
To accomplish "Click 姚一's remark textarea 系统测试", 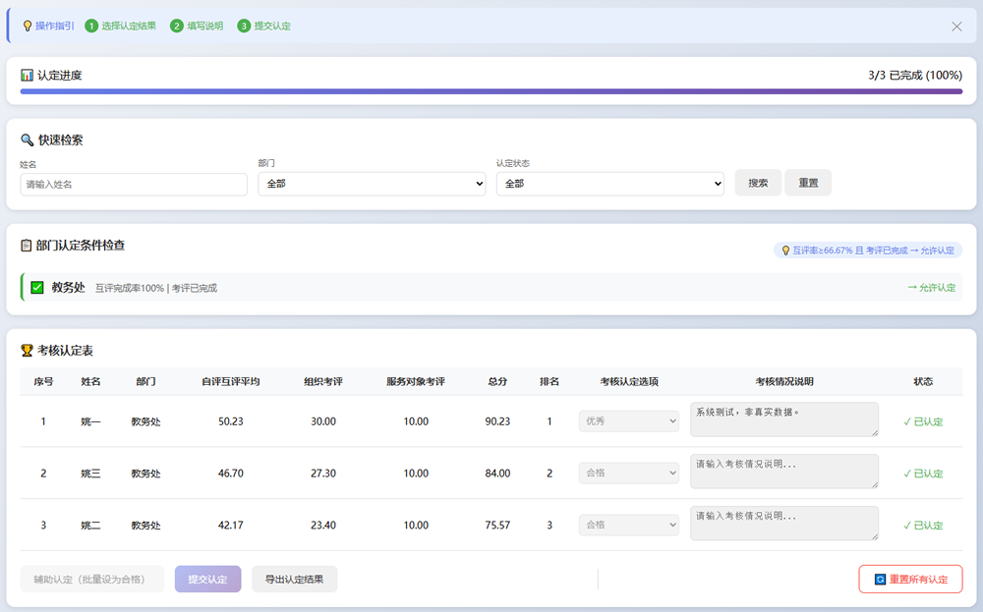I will (784, 419).
